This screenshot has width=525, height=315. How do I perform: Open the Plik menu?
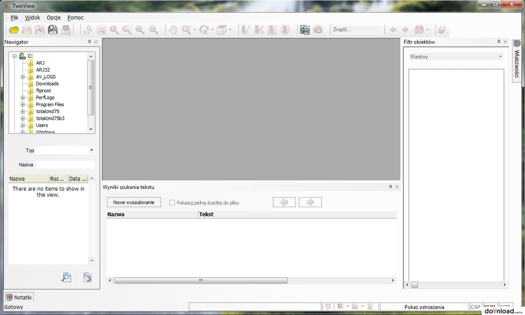tap(14, 17)
